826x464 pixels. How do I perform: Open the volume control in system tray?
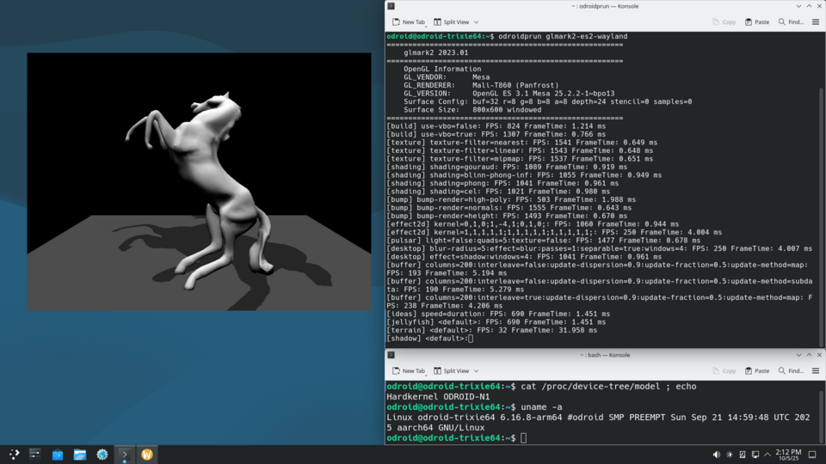(x=717, y=454)
